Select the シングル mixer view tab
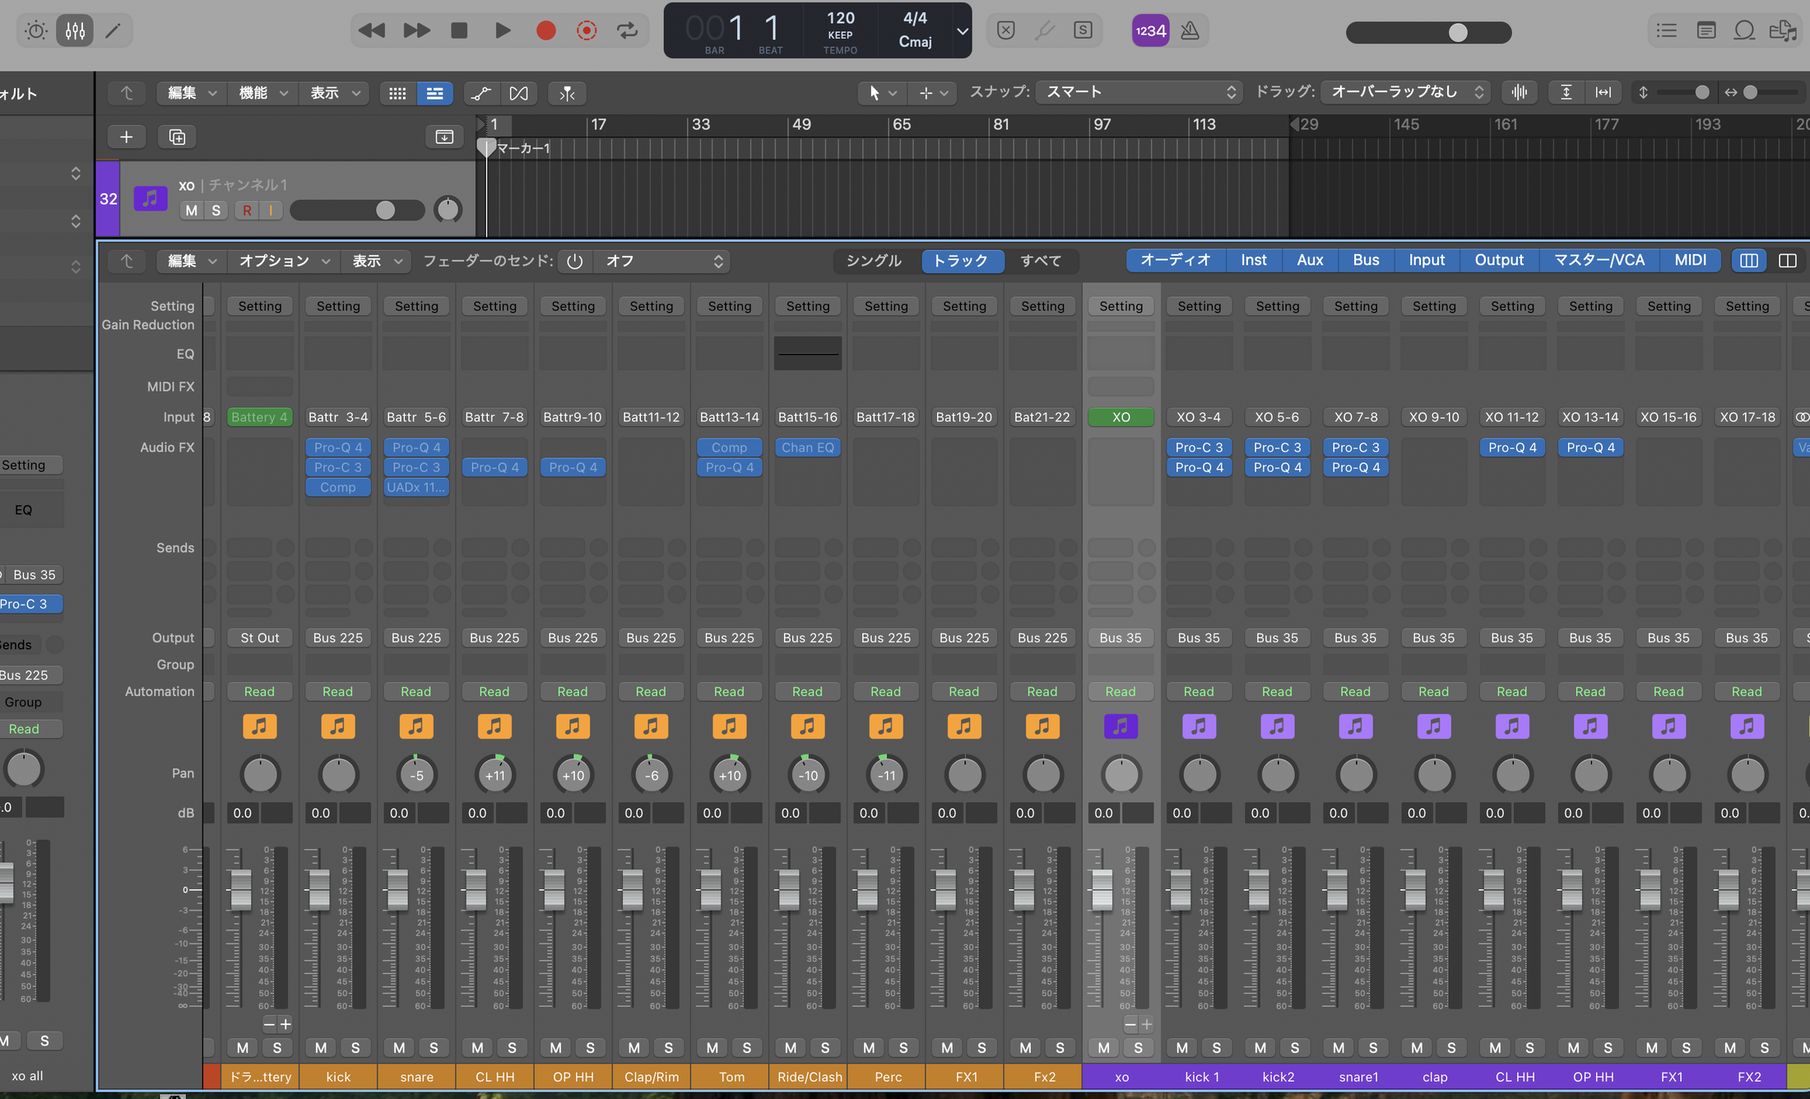The height and width of the screenshot is (1099, 1810). 874,261
